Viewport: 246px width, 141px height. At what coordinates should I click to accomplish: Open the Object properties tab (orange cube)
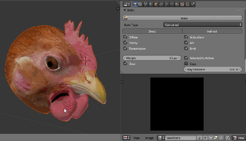click(x=156, y=4)
